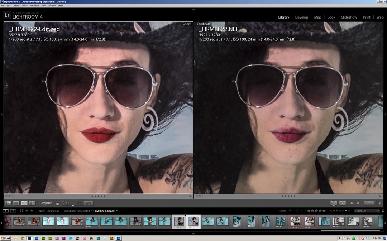Screen dimensions: 387x241
Task: Swap Select and Candidate images
Action: point(334,203)
